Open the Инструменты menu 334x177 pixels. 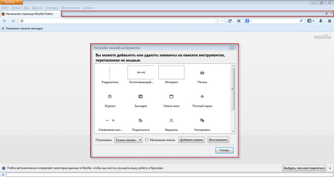click(x=70, y=8)
